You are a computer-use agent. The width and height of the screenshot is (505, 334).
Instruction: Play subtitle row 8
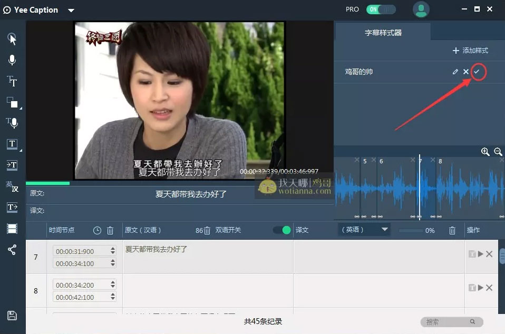(481, 288)
